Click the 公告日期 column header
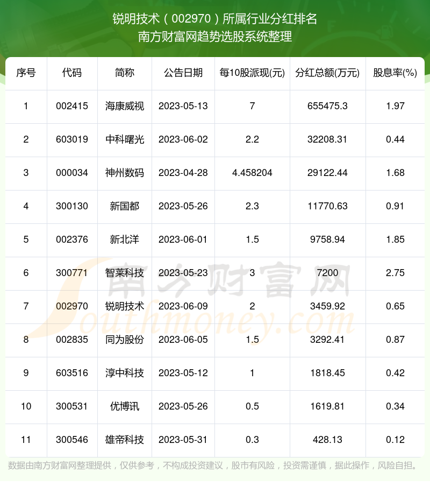The image size is (430, 493). pos(183,73)
